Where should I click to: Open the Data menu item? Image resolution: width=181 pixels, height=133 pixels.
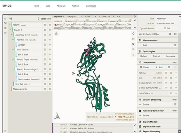tap(48, 6)
